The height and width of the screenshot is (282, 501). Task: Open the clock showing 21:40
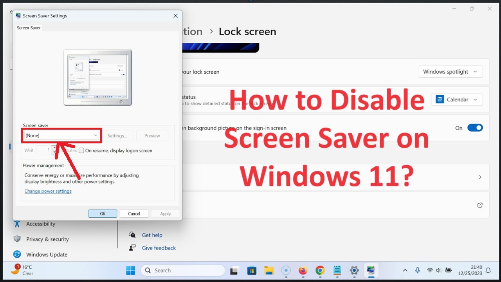(471, 270)
